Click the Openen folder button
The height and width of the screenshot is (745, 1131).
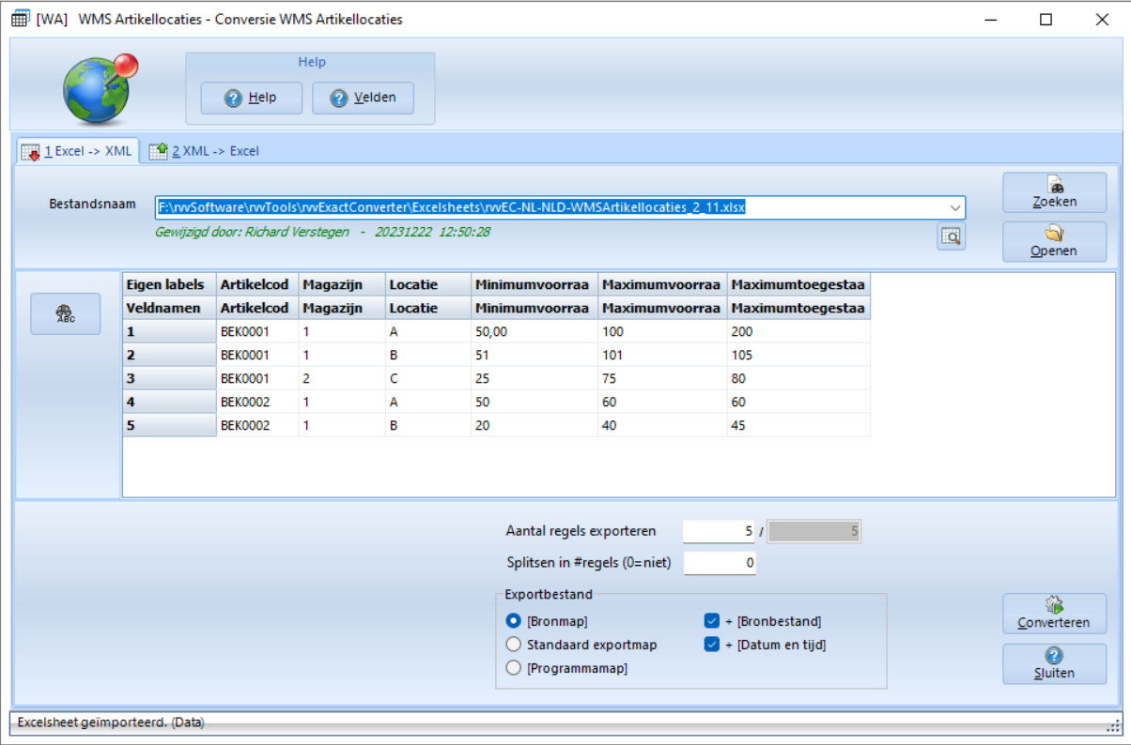point(1053,241)
